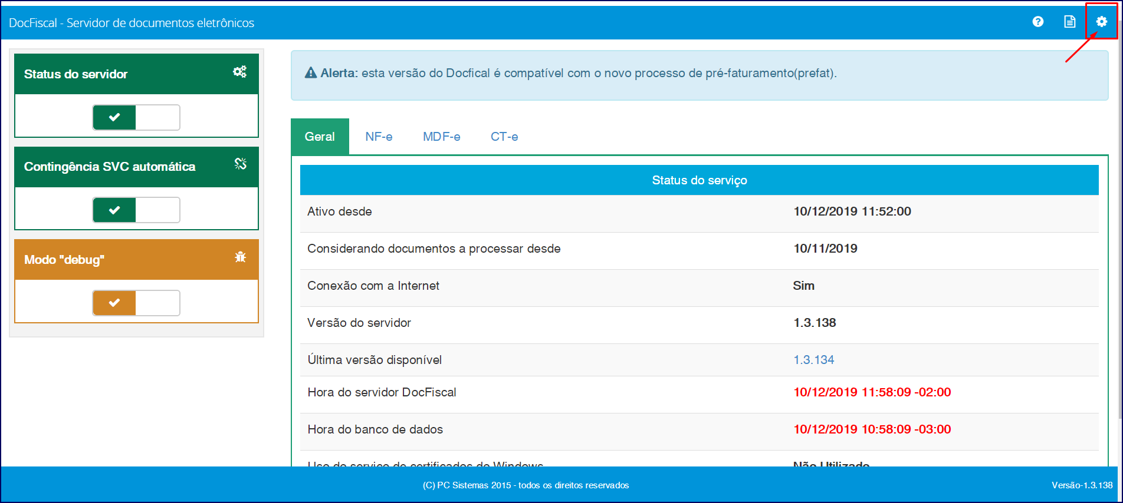
Task: Select the Geral tab
Action: [x=320, y=137]
